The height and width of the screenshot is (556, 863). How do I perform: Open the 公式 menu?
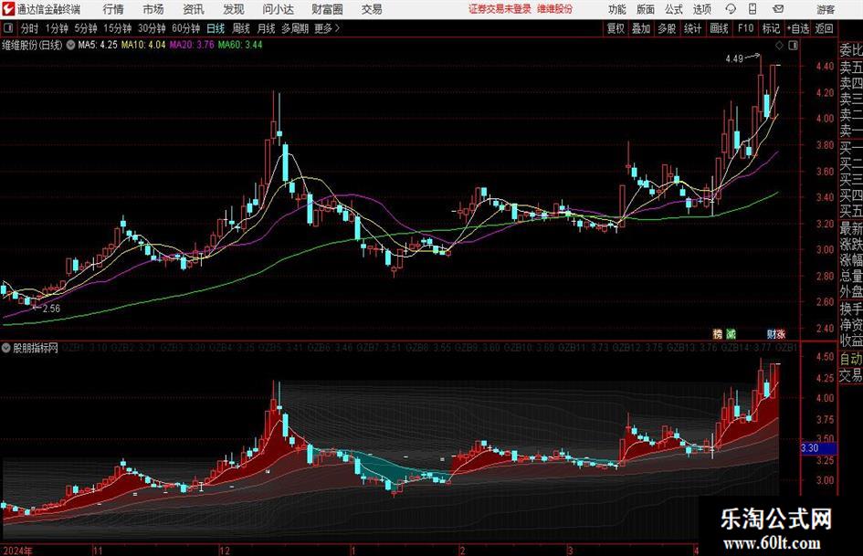pyautogui.click(x=673, y=9)
